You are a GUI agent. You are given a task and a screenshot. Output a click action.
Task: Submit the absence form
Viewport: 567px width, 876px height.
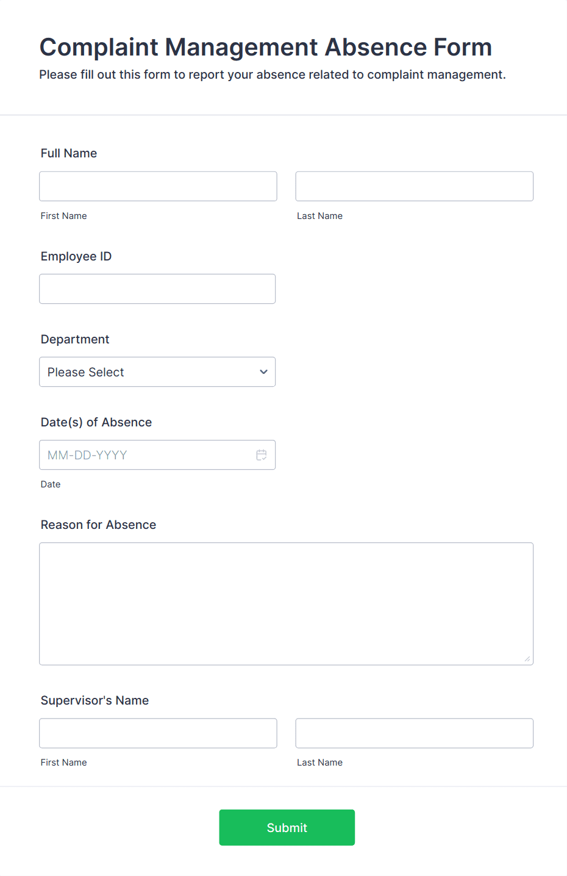287,827
